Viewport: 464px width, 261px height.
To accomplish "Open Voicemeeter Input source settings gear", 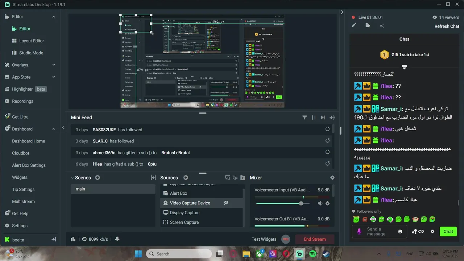I will 328,203.
